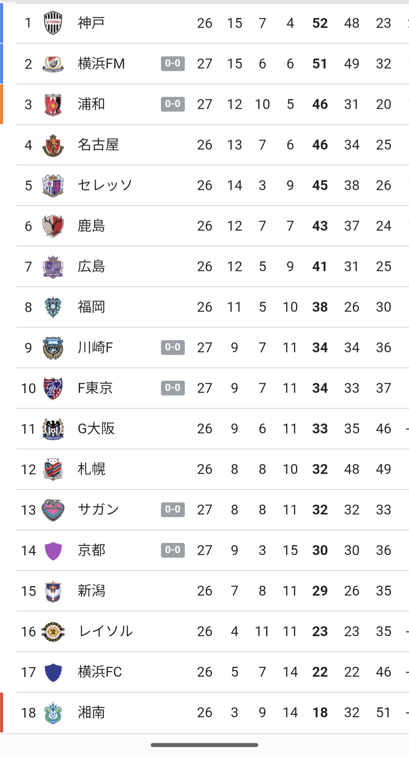Image resolution: width=409 pixels, height=757 pixels.
Task: Select the 広島 team name
Action: pos(91,266)
